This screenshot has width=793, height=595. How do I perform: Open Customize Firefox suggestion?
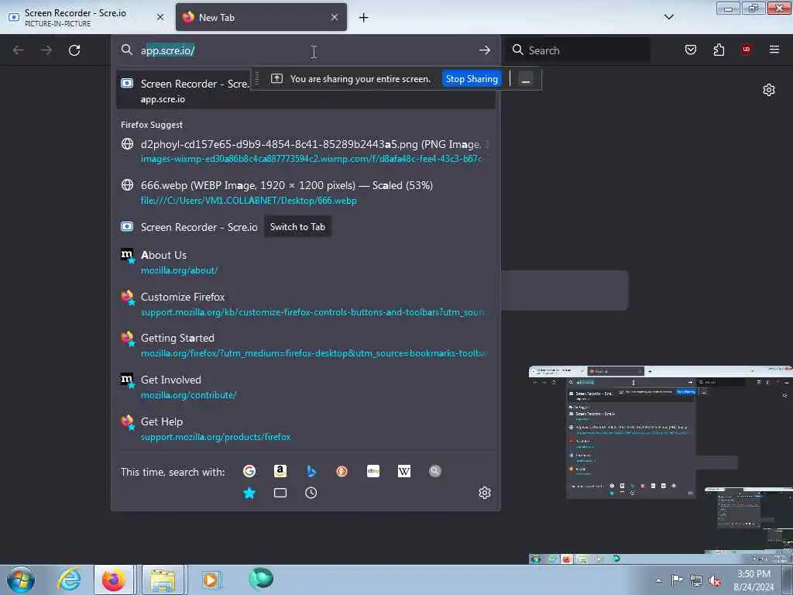[305, 304]
